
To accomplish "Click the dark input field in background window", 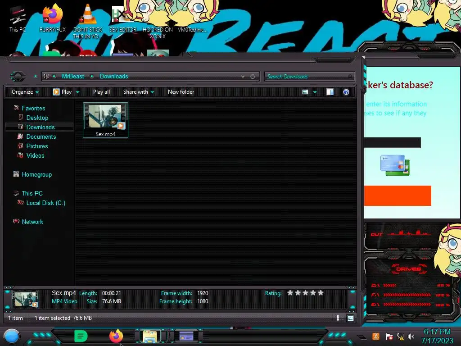I will [393, 143].
